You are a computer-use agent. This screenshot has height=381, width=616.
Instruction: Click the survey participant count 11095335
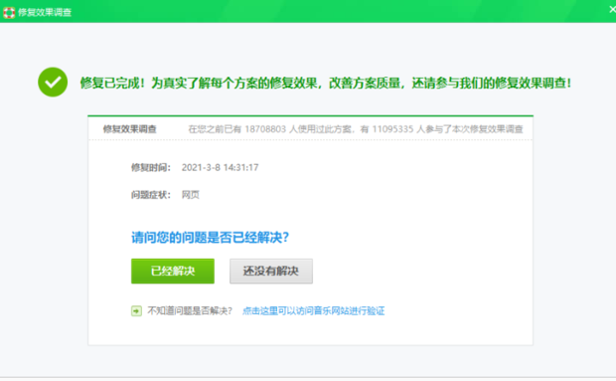tap(392, 129)
